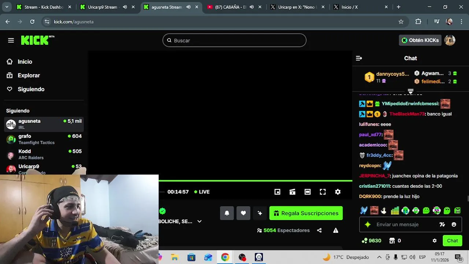The height and width of the screenshot is (264, 469).
Task: Click username YMipedidoErwinfcbmessi in chat
Action: 410,104
